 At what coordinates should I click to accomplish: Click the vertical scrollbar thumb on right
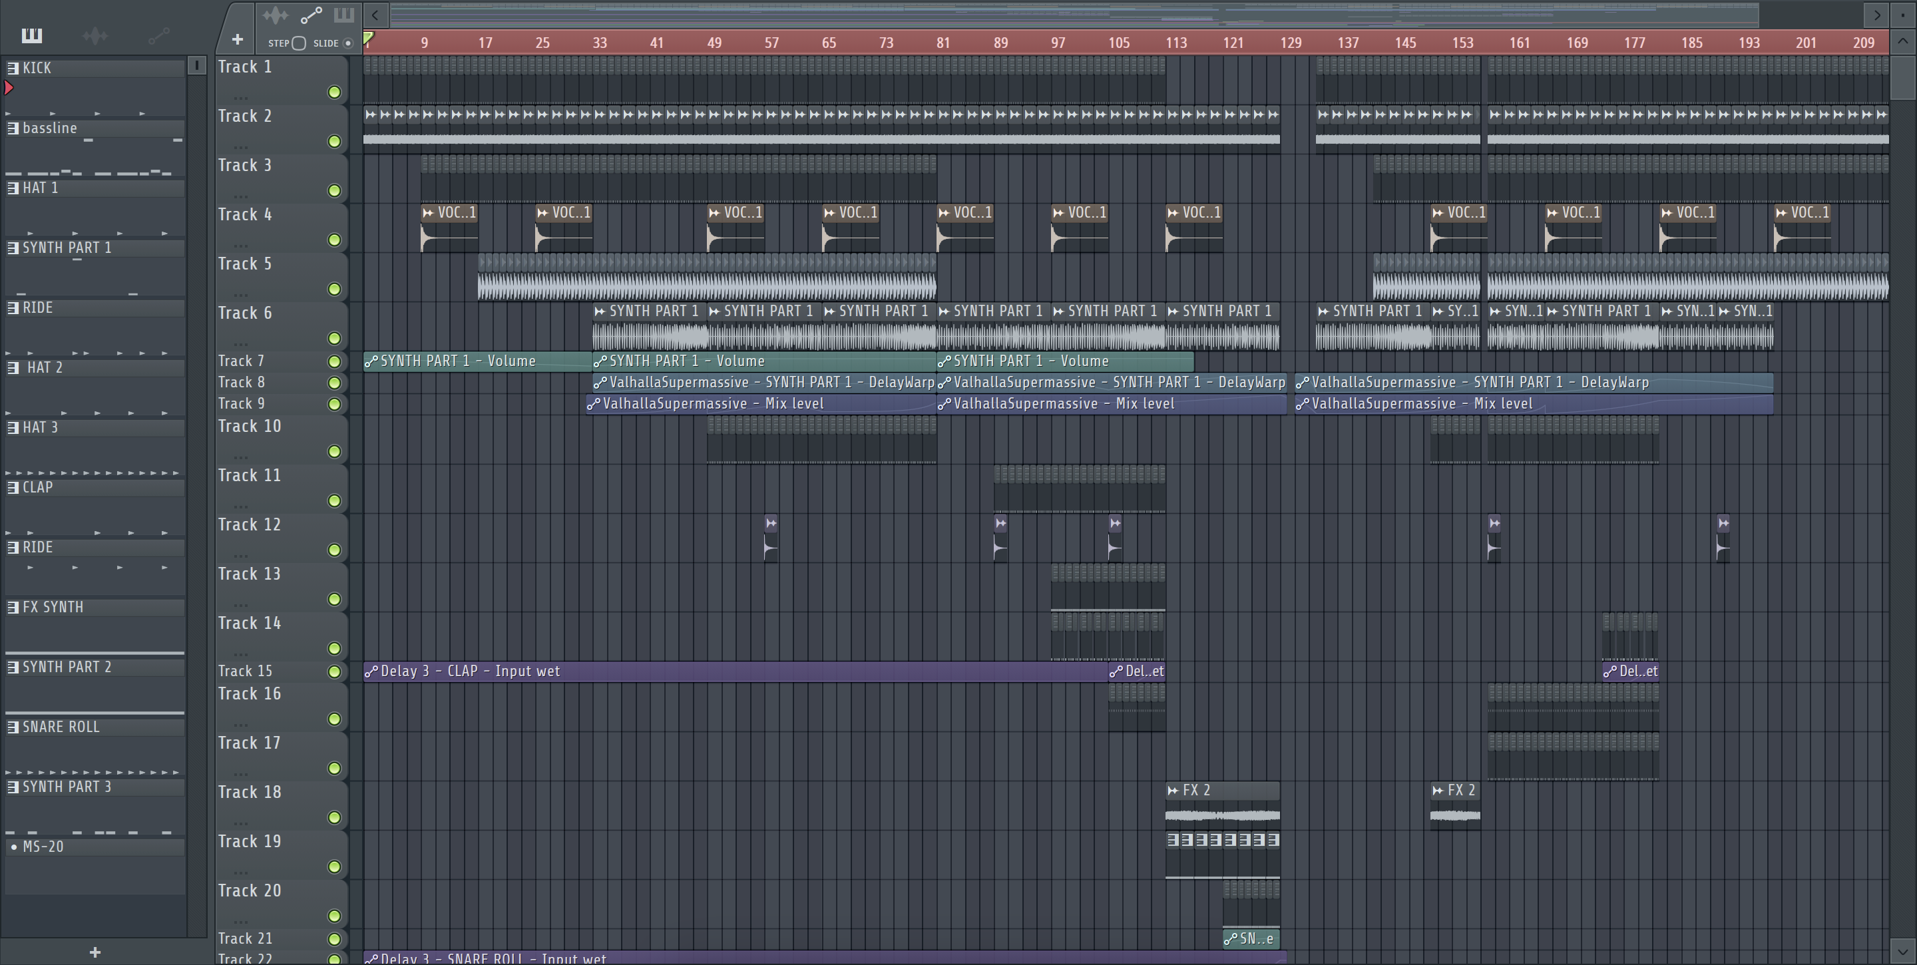click(x=1903, y=77)
